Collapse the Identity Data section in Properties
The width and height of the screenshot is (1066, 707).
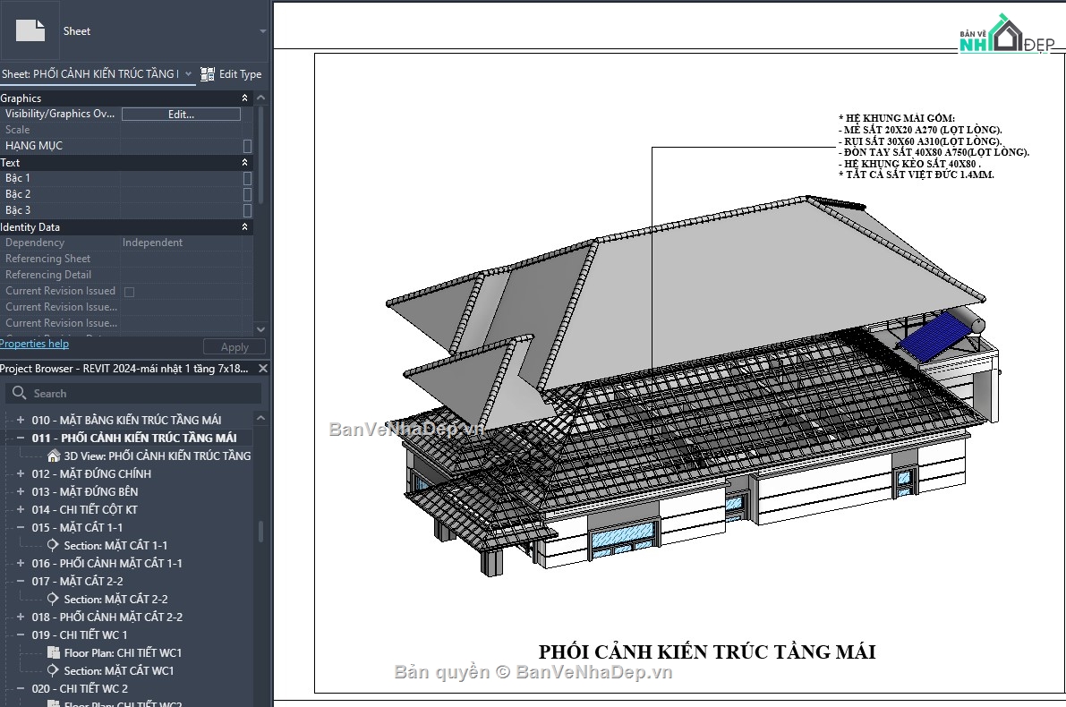[243, 226]
